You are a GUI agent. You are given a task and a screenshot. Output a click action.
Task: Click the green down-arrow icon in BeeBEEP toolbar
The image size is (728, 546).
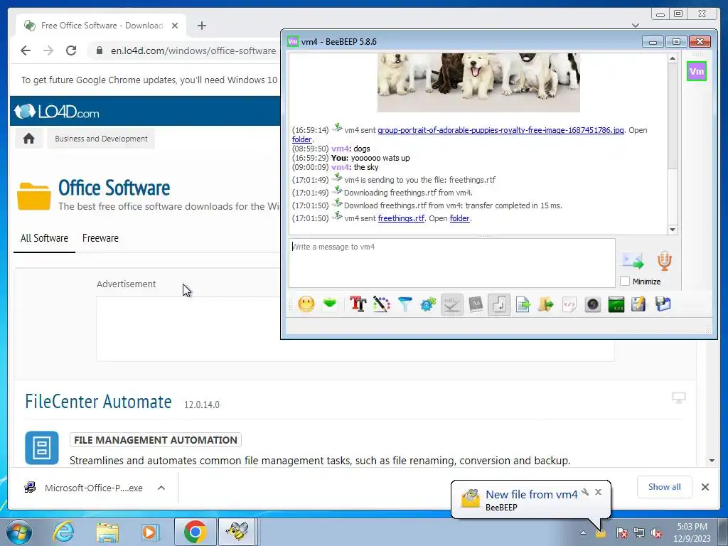click(x=330, y=304)
